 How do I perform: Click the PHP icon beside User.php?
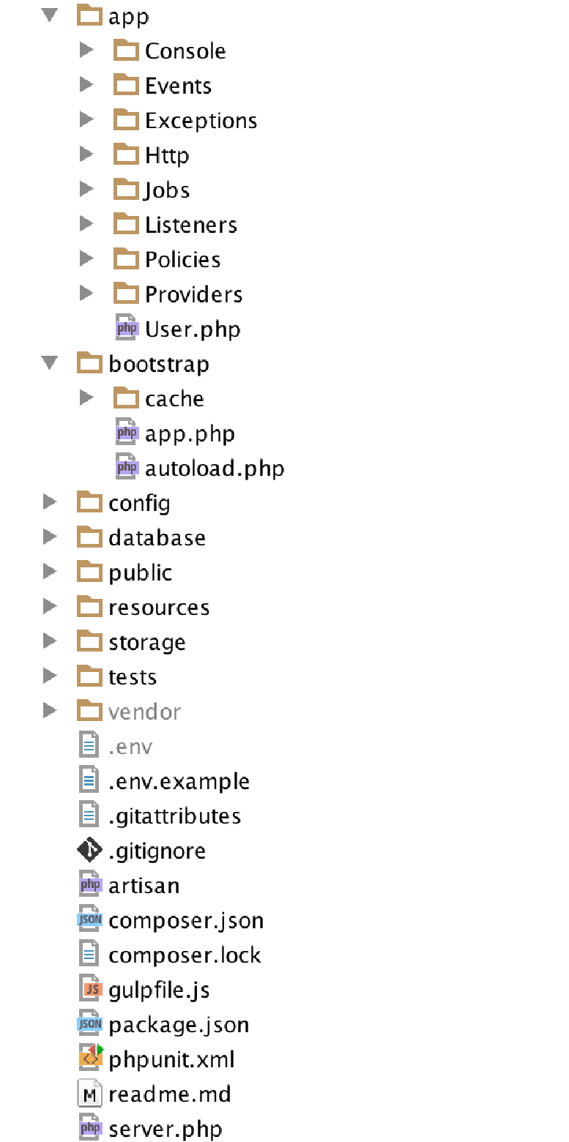(127, 329)
